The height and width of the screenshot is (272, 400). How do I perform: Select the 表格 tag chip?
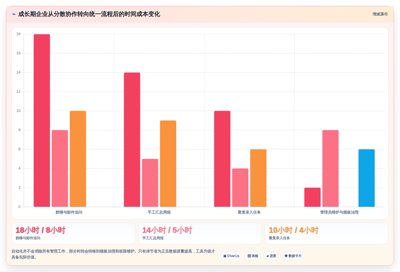253,256
